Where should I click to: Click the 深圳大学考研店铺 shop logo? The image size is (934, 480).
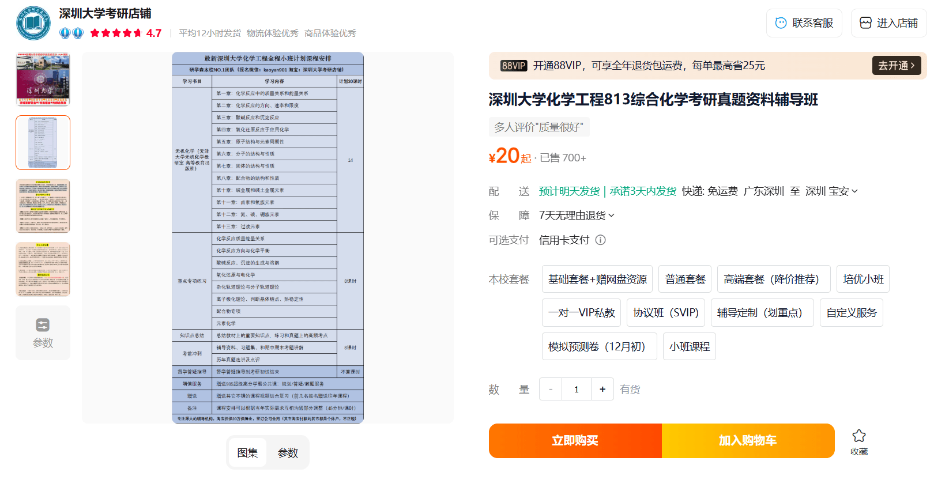click(x=33, y=23)
